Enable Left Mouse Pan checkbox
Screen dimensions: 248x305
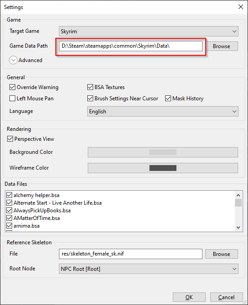click(x=12, y=99)
